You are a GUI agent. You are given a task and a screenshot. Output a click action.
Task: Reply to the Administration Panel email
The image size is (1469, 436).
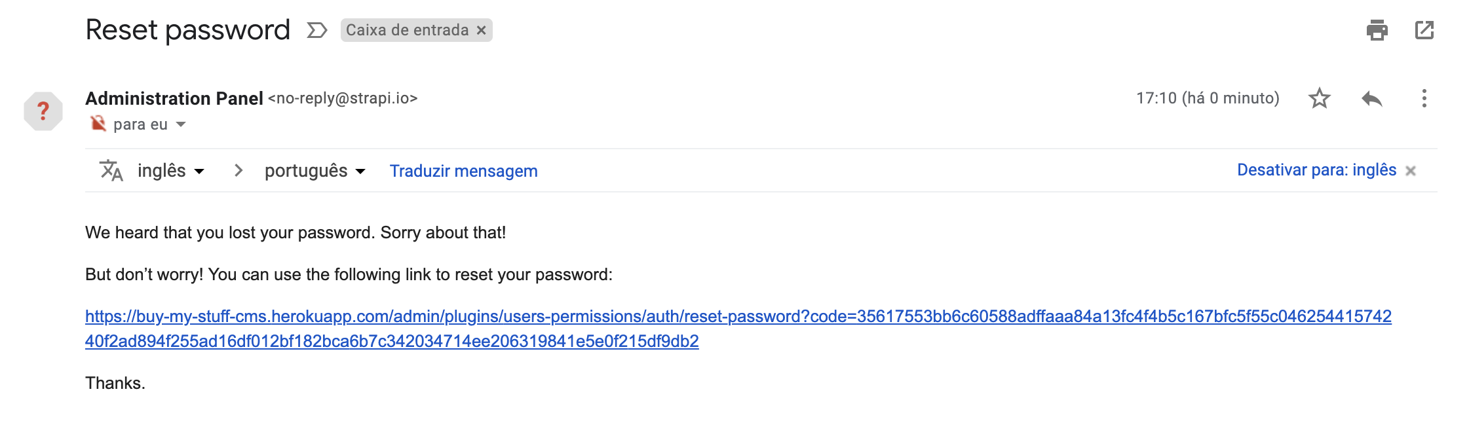[1373, 98]
